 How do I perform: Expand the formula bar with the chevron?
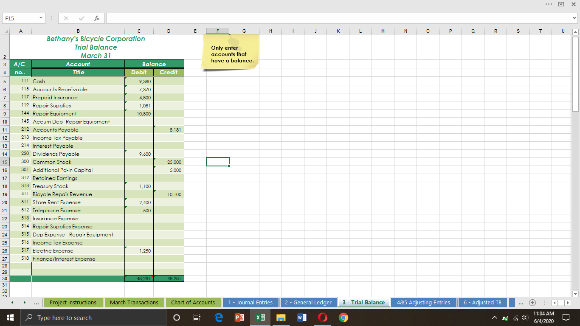(574, 19)
